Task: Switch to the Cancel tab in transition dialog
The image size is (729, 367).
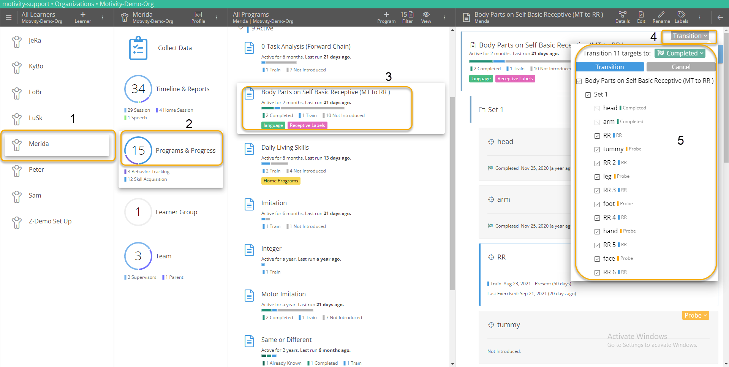Action: coord(681,67)
